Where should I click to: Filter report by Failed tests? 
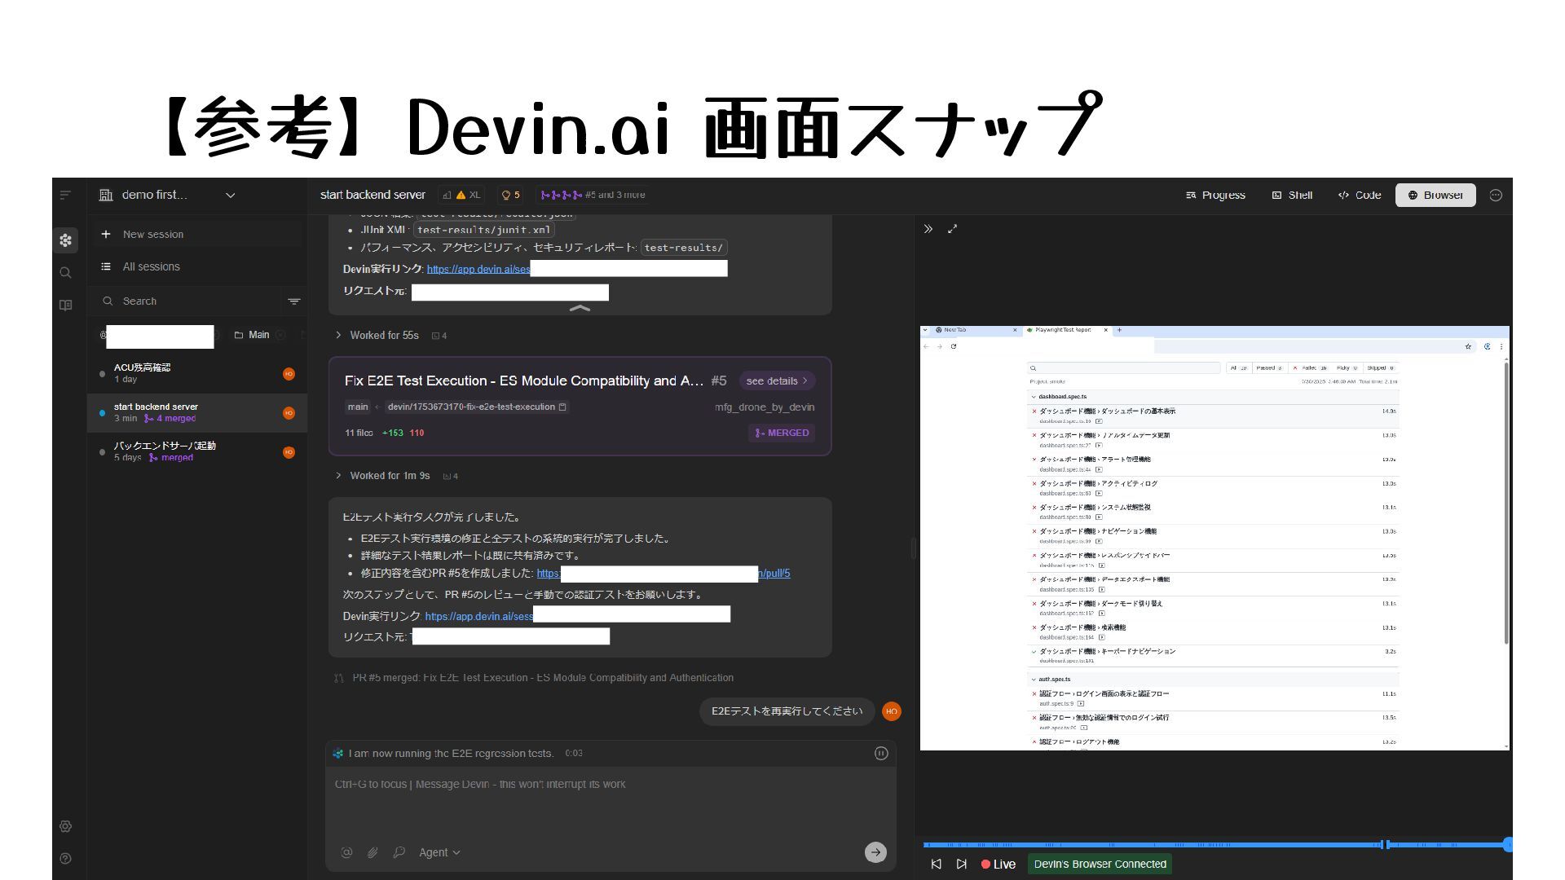(1308, 368)
